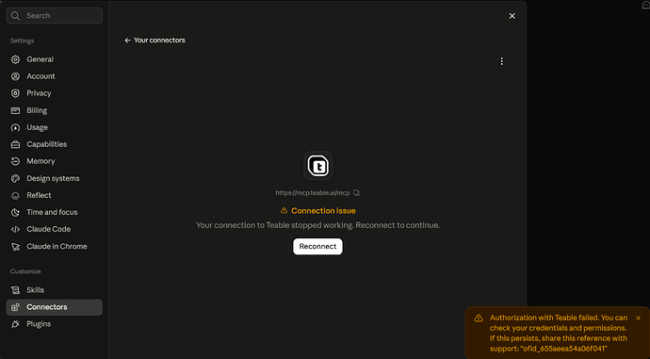The image size is (650, 359).
Task: Copy the mcp.teable.ai URL
Action: pyautogui.click(x=356, y=193)
